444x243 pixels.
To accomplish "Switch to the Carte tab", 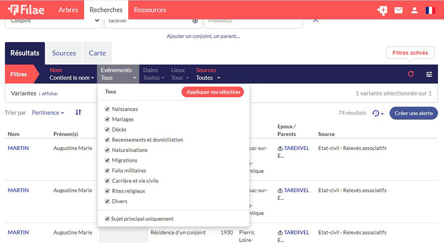I will click(x=97, y=53).
